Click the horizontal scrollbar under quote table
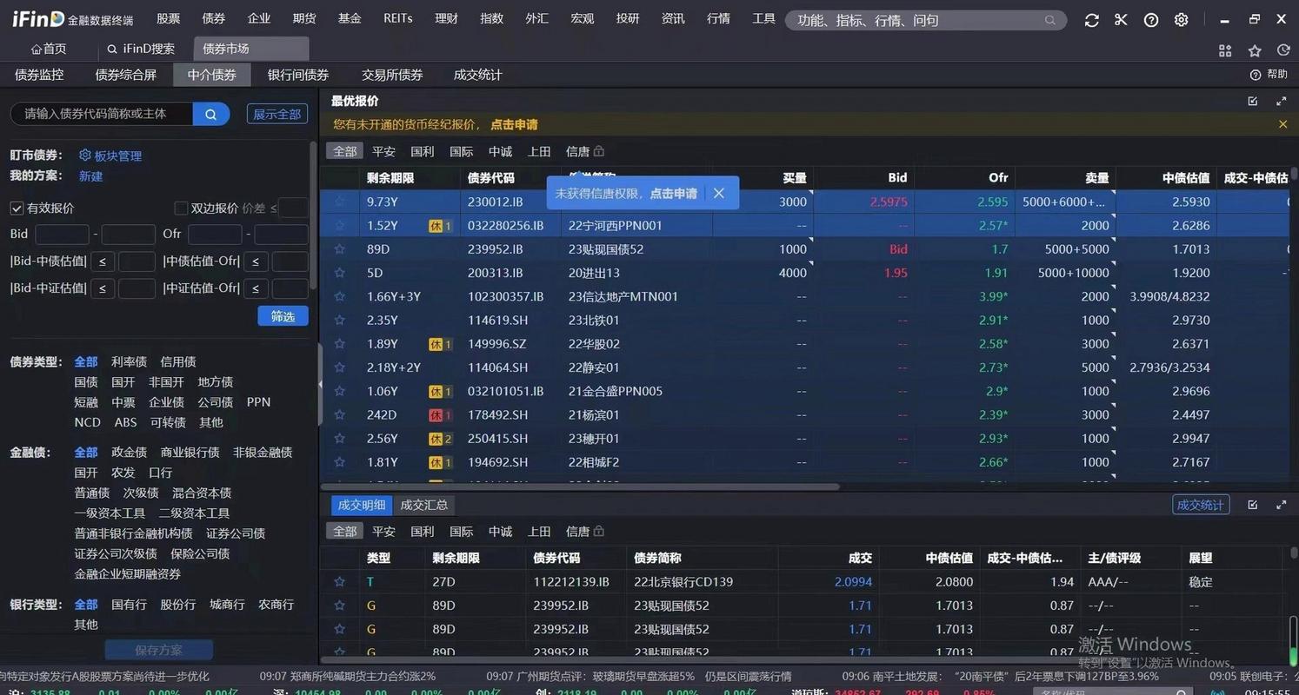Screen dimensions: 1299x695 click(581, 486)
